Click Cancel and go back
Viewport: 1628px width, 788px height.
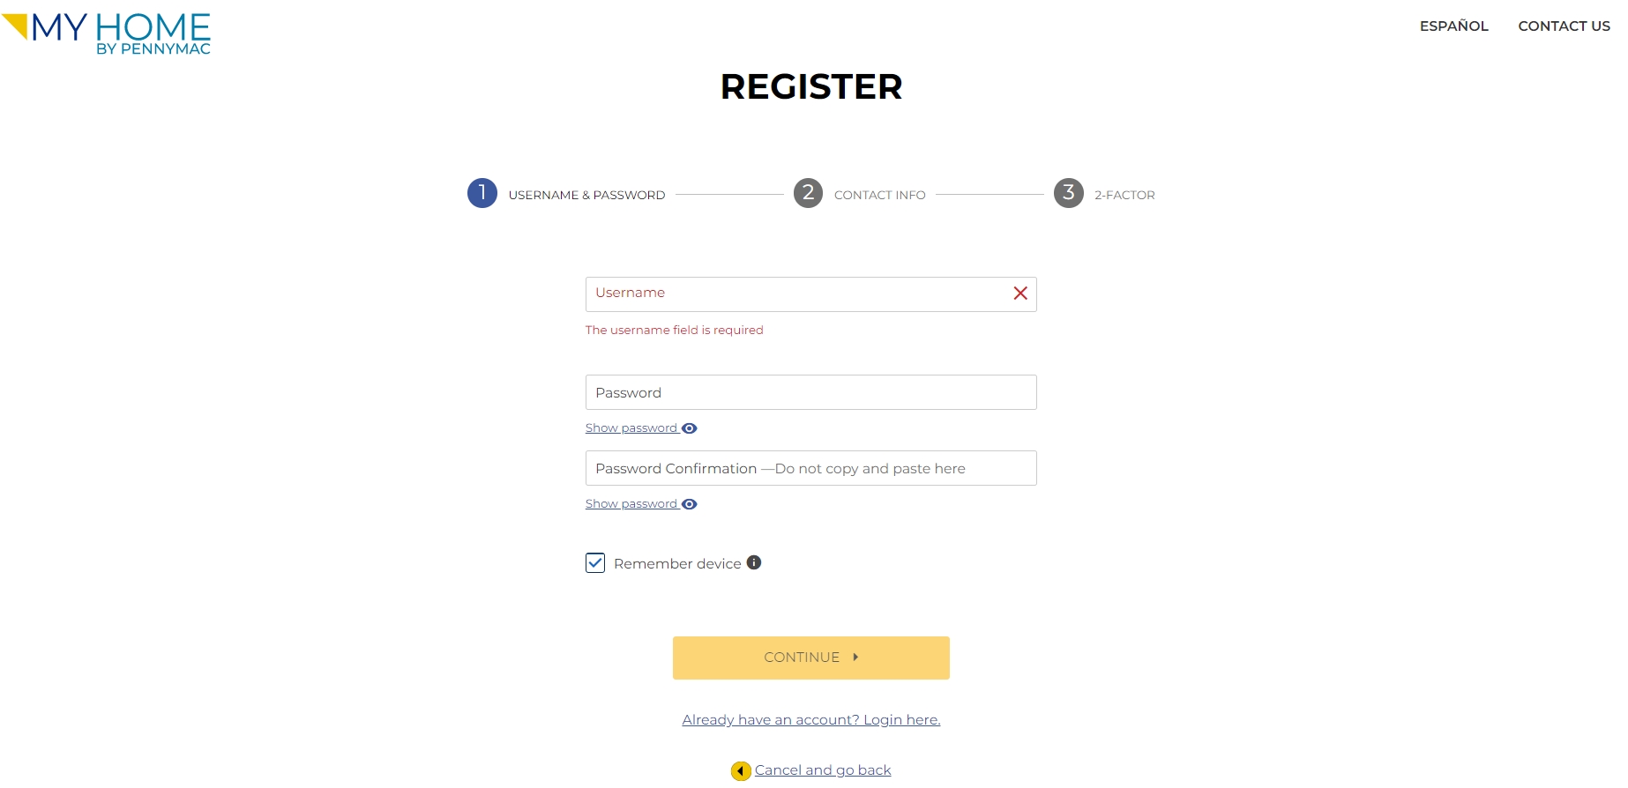coord(822,769)
